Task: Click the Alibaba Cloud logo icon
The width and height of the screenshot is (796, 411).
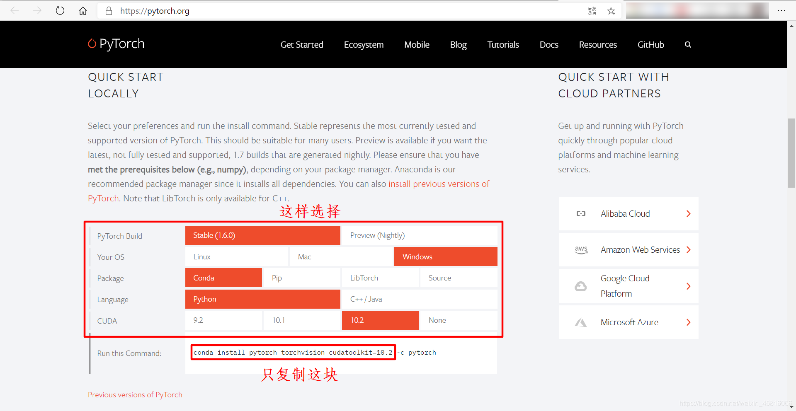Action: coord(581,214)
